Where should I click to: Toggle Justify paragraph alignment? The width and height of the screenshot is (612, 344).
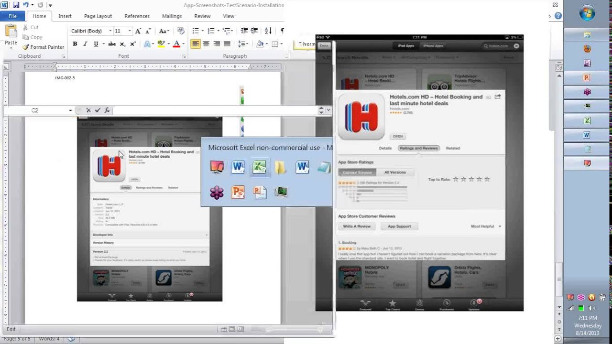click(x=227, y=44)
